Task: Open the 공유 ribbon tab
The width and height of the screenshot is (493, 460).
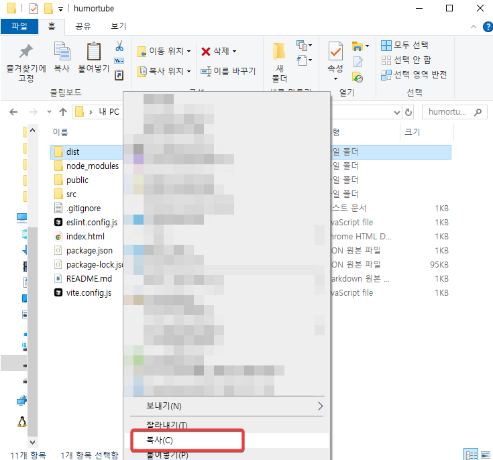Action: (83, 27)
